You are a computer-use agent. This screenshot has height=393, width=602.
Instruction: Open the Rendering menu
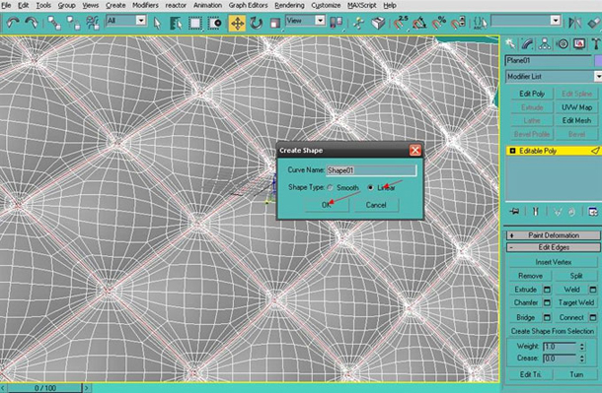tap(289, 5)
